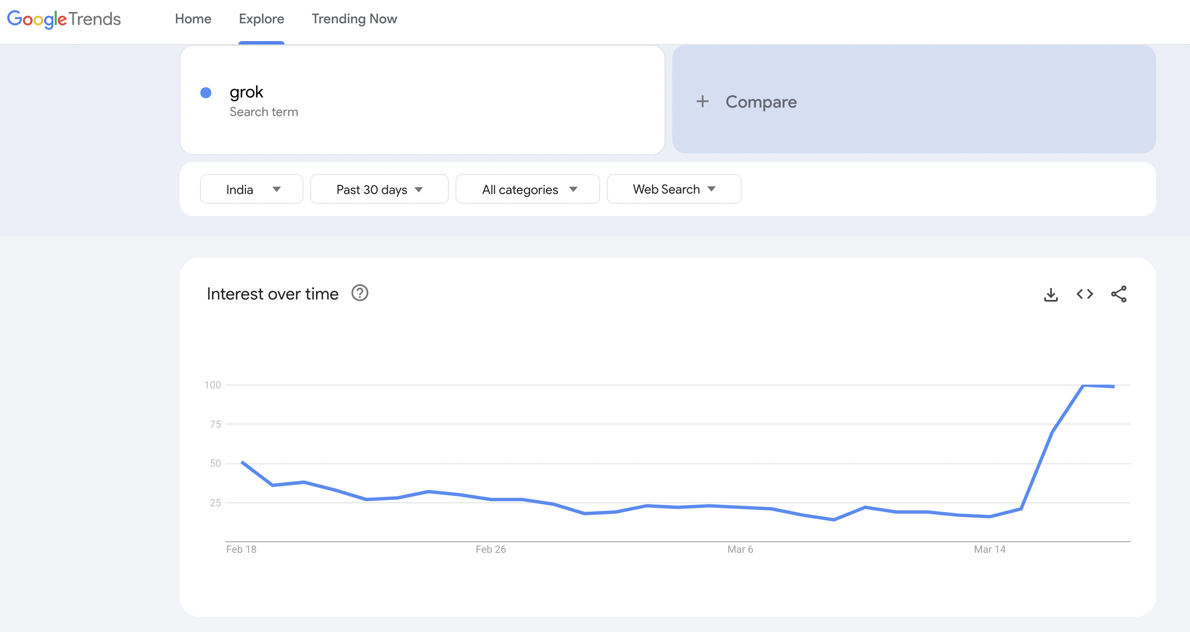Viewport: 1190px width, 632px height.
Task: Click the chart peak at 100
Action: [1083, 385]
